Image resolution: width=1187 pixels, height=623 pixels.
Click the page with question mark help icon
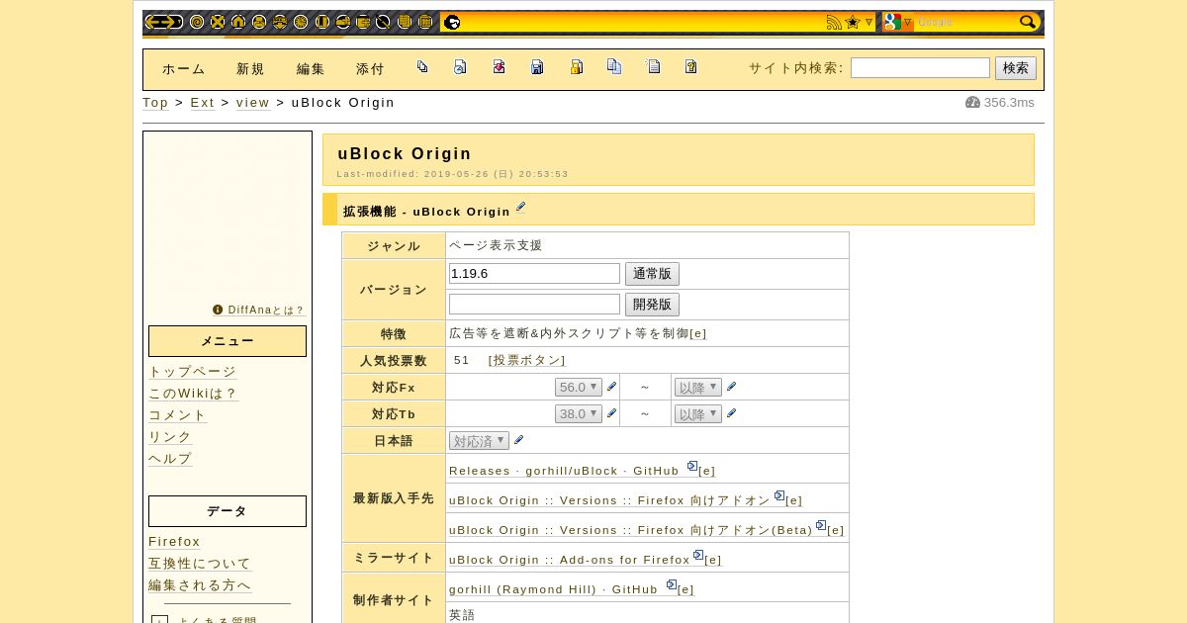[690, 66]
